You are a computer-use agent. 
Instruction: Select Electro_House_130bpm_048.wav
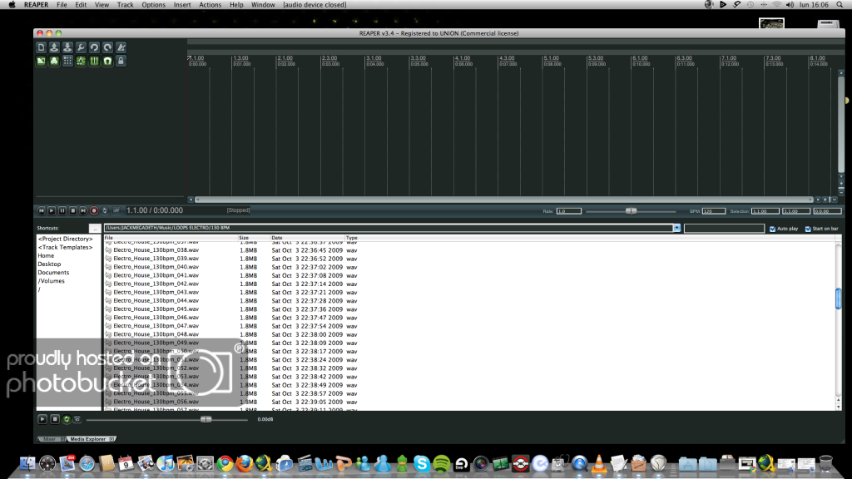click(156, 334)
